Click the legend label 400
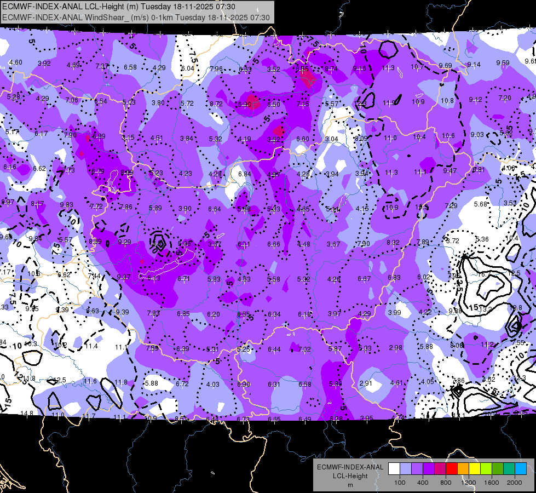The width and height of the screenshot is (536, 493). pos(423,483)
